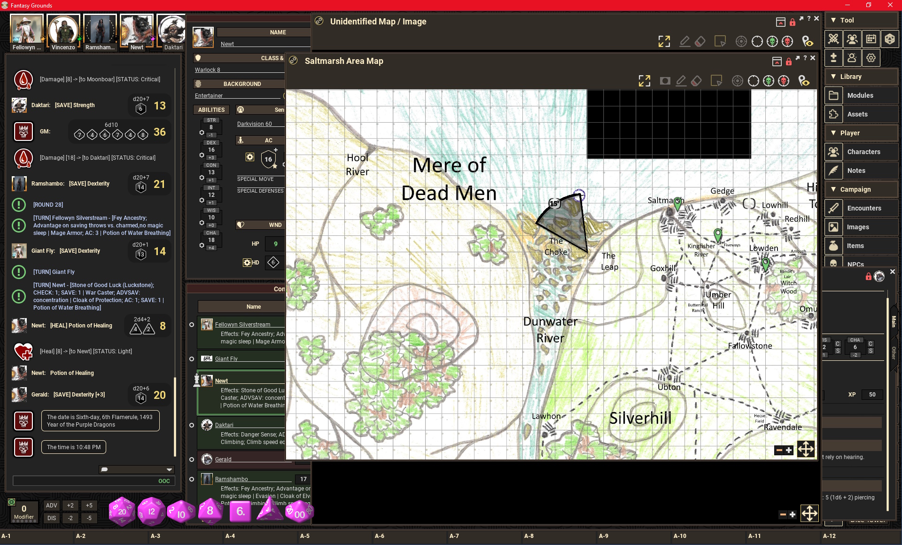Collapse the Library section
902x545 pixels.
(x=833, y=77)
